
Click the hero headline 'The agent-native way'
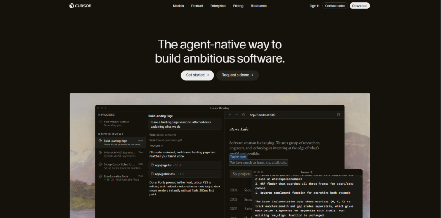(x=220, y=51)
